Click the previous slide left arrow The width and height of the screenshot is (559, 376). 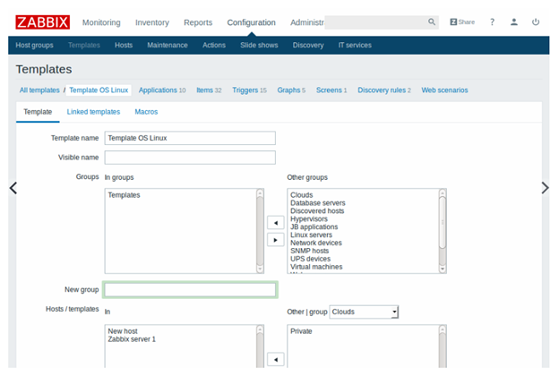pyautogui.click(x=13, y=188)
